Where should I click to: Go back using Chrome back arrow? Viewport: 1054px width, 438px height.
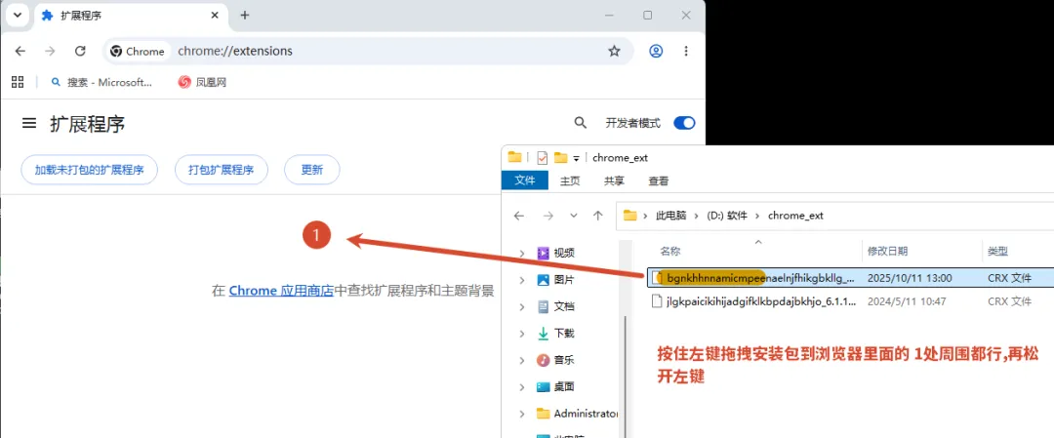point(20,51)
